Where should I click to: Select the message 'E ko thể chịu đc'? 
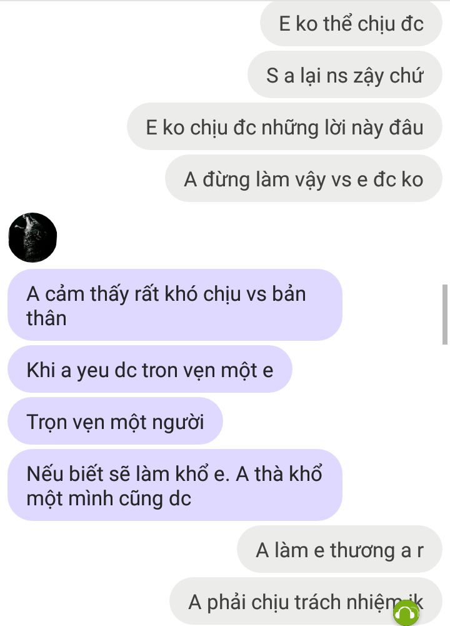351,23
